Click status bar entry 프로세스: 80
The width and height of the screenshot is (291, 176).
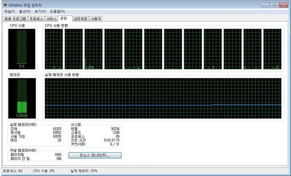point(13,171)
